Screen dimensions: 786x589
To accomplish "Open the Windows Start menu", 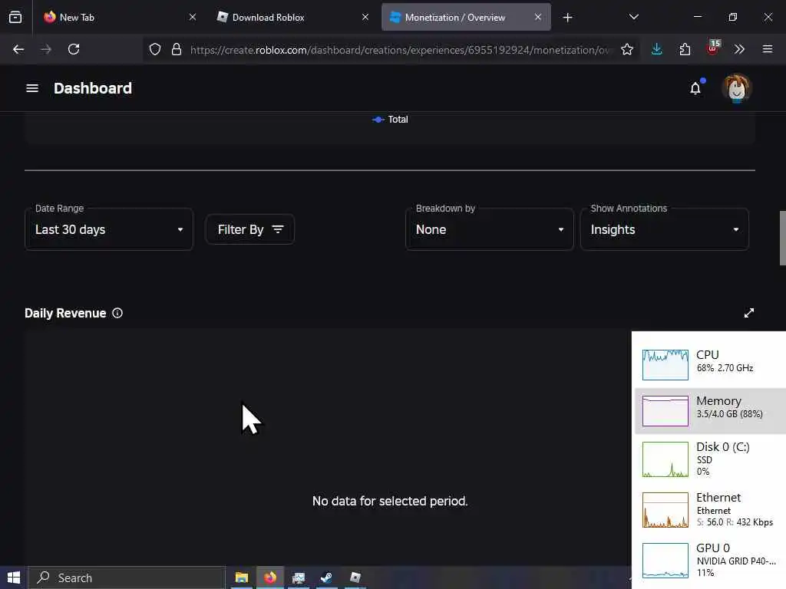I will (x=14, y=577).
